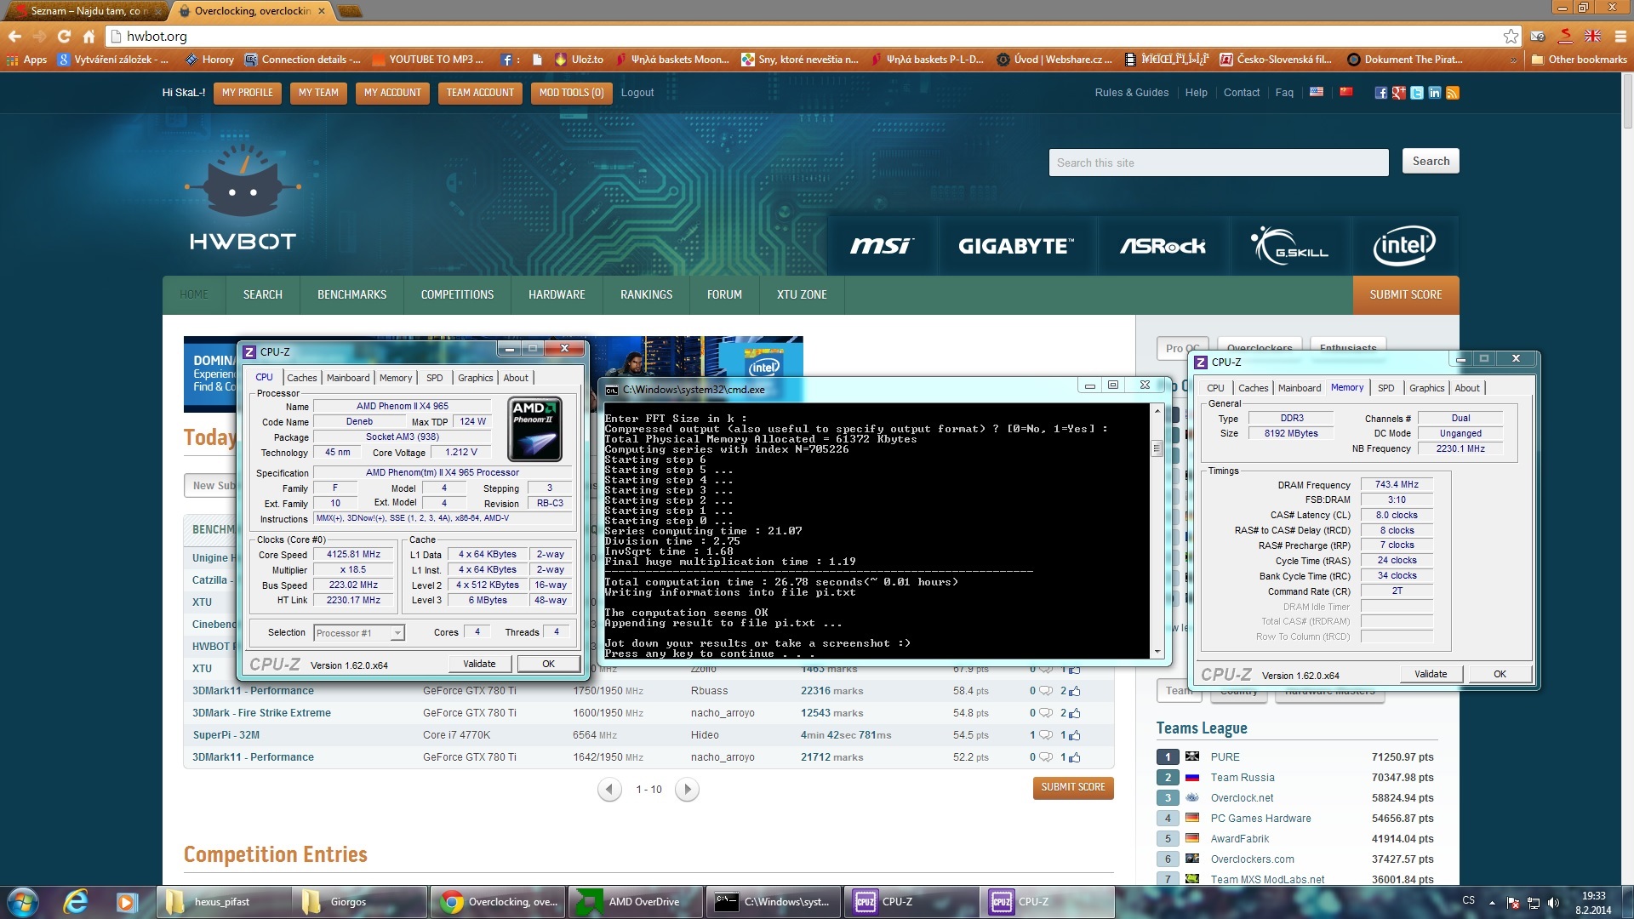Viewport: 1634px width, 919px height.
Task: Switch to Caches tab in CPU-Z CPU window
Action: [301, 378]
